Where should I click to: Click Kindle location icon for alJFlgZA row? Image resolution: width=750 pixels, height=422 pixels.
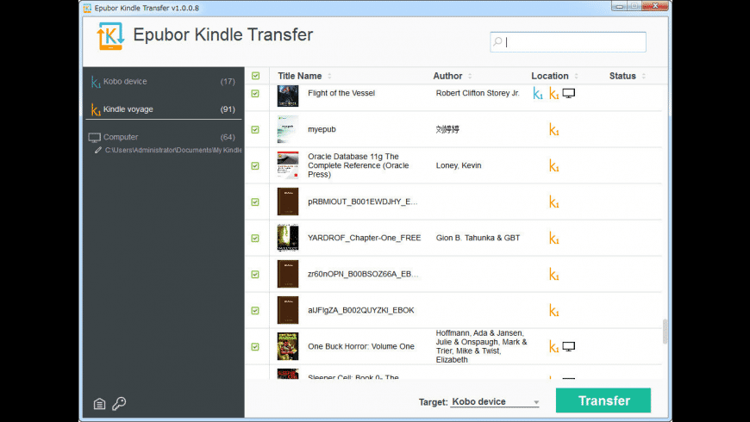[x=554, y=311]
